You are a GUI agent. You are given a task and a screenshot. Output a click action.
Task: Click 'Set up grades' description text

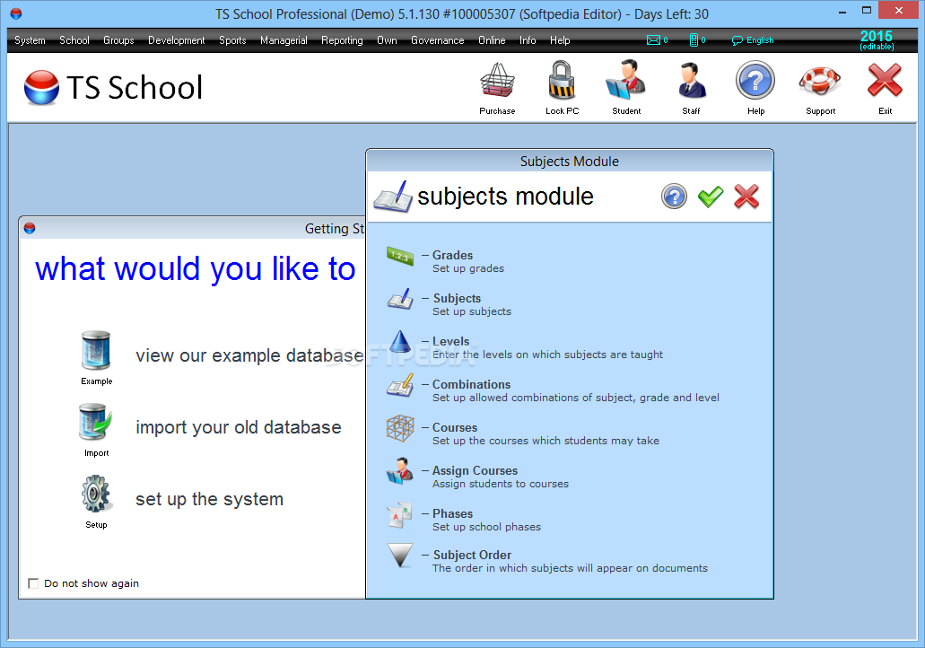pyautogui.click(x=468, y=268)
